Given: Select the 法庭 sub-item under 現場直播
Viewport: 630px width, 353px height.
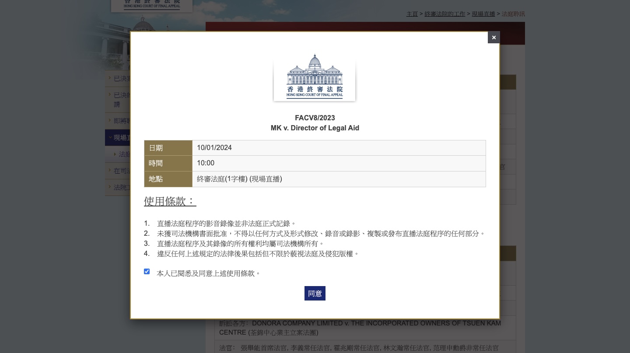Looking at the screenshot, I should point(124,154).
